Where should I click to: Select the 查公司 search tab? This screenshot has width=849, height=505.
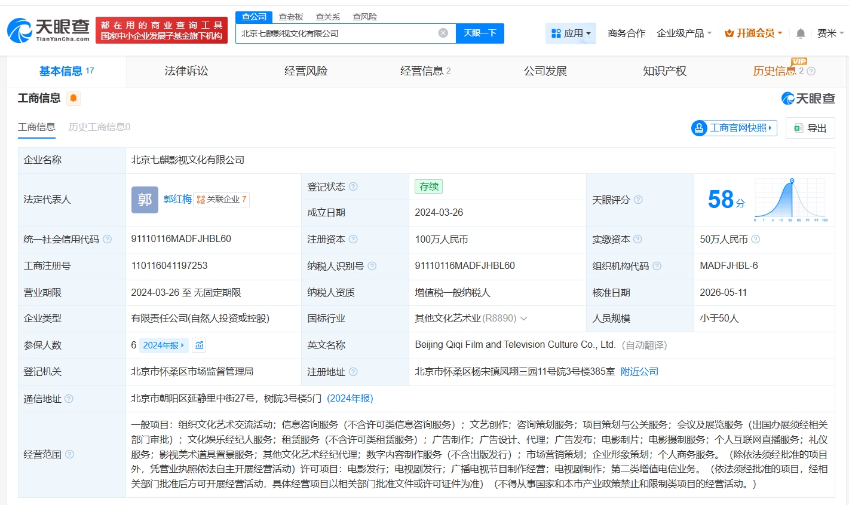[x=254, y=17]
